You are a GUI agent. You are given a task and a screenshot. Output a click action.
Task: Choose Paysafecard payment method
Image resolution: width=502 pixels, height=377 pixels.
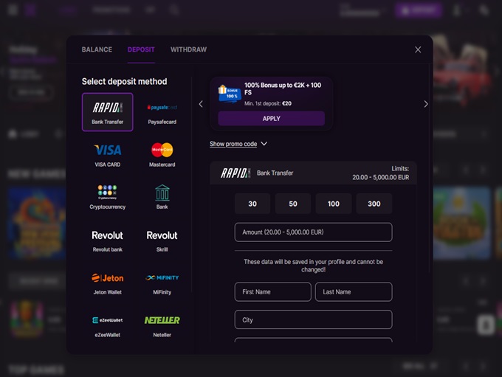tap(162, 112)
